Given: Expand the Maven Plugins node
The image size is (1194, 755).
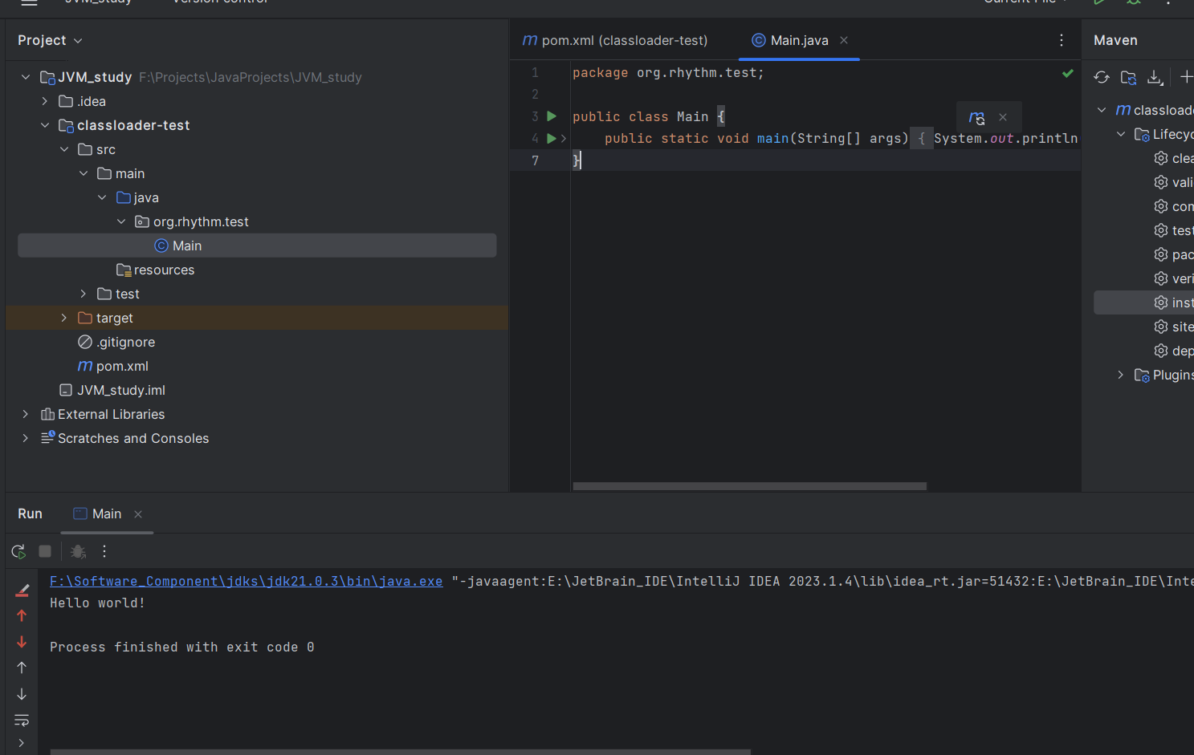Looking at the screenshot, I should click(x=1121, y=375).
